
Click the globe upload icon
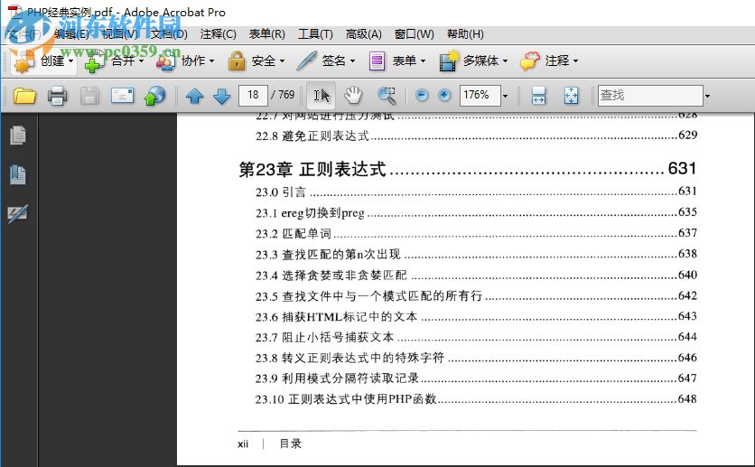point(154,96)
